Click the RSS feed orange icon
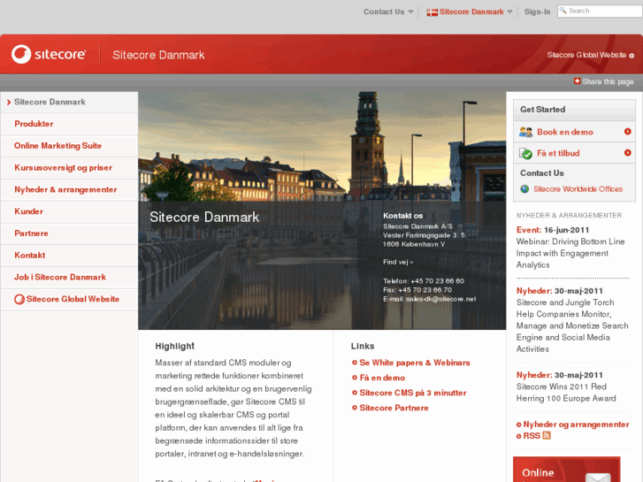Image resolution: width=643 pixels, height=482 pixels. [547, 435]
